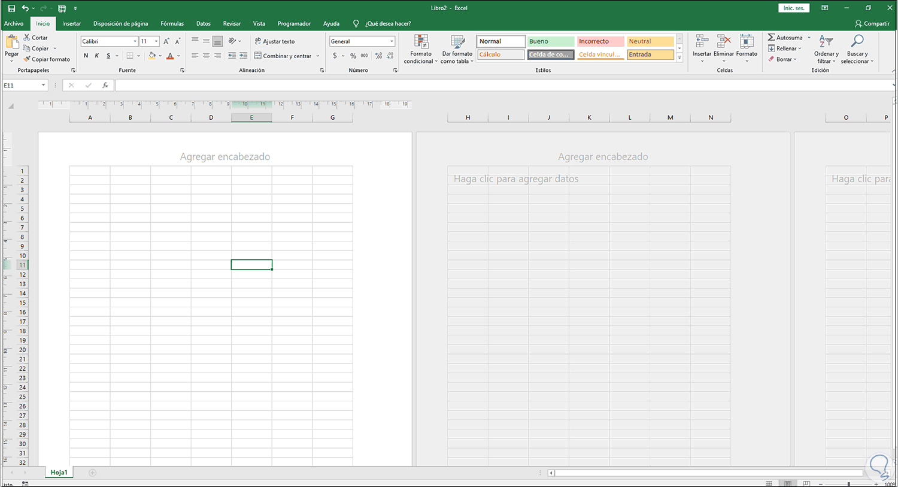Open the font size dropdown showing 11
This screenshot has width=898, height=487.
156,41
